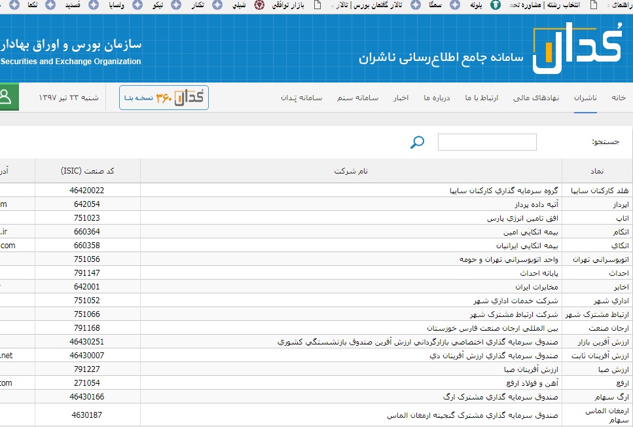Click company name بیمه اتکایی امین
The width and height of the screenshot is (633, 427).
(x=530, y=231)
